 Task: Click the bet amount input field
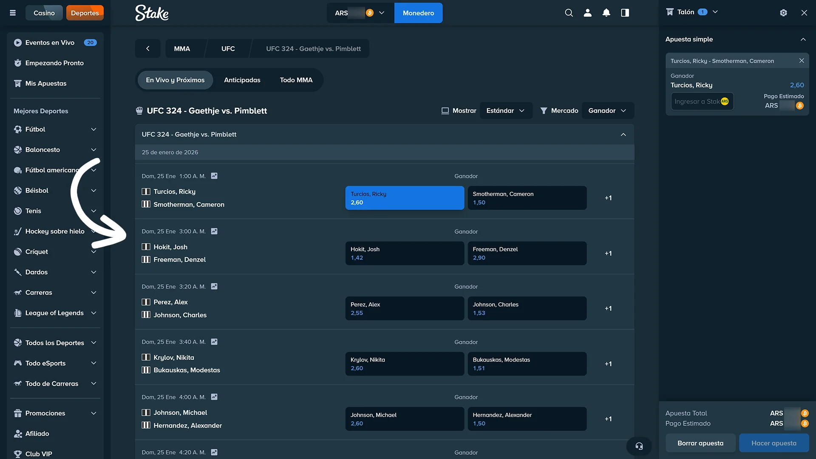[x=697, y=102]
